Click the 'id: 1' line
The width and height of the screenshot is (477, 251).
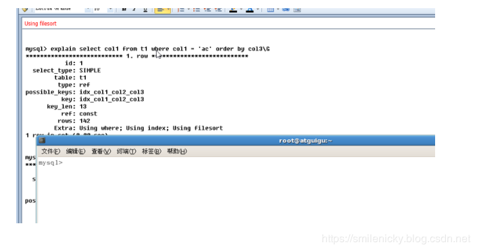(74, 63)
